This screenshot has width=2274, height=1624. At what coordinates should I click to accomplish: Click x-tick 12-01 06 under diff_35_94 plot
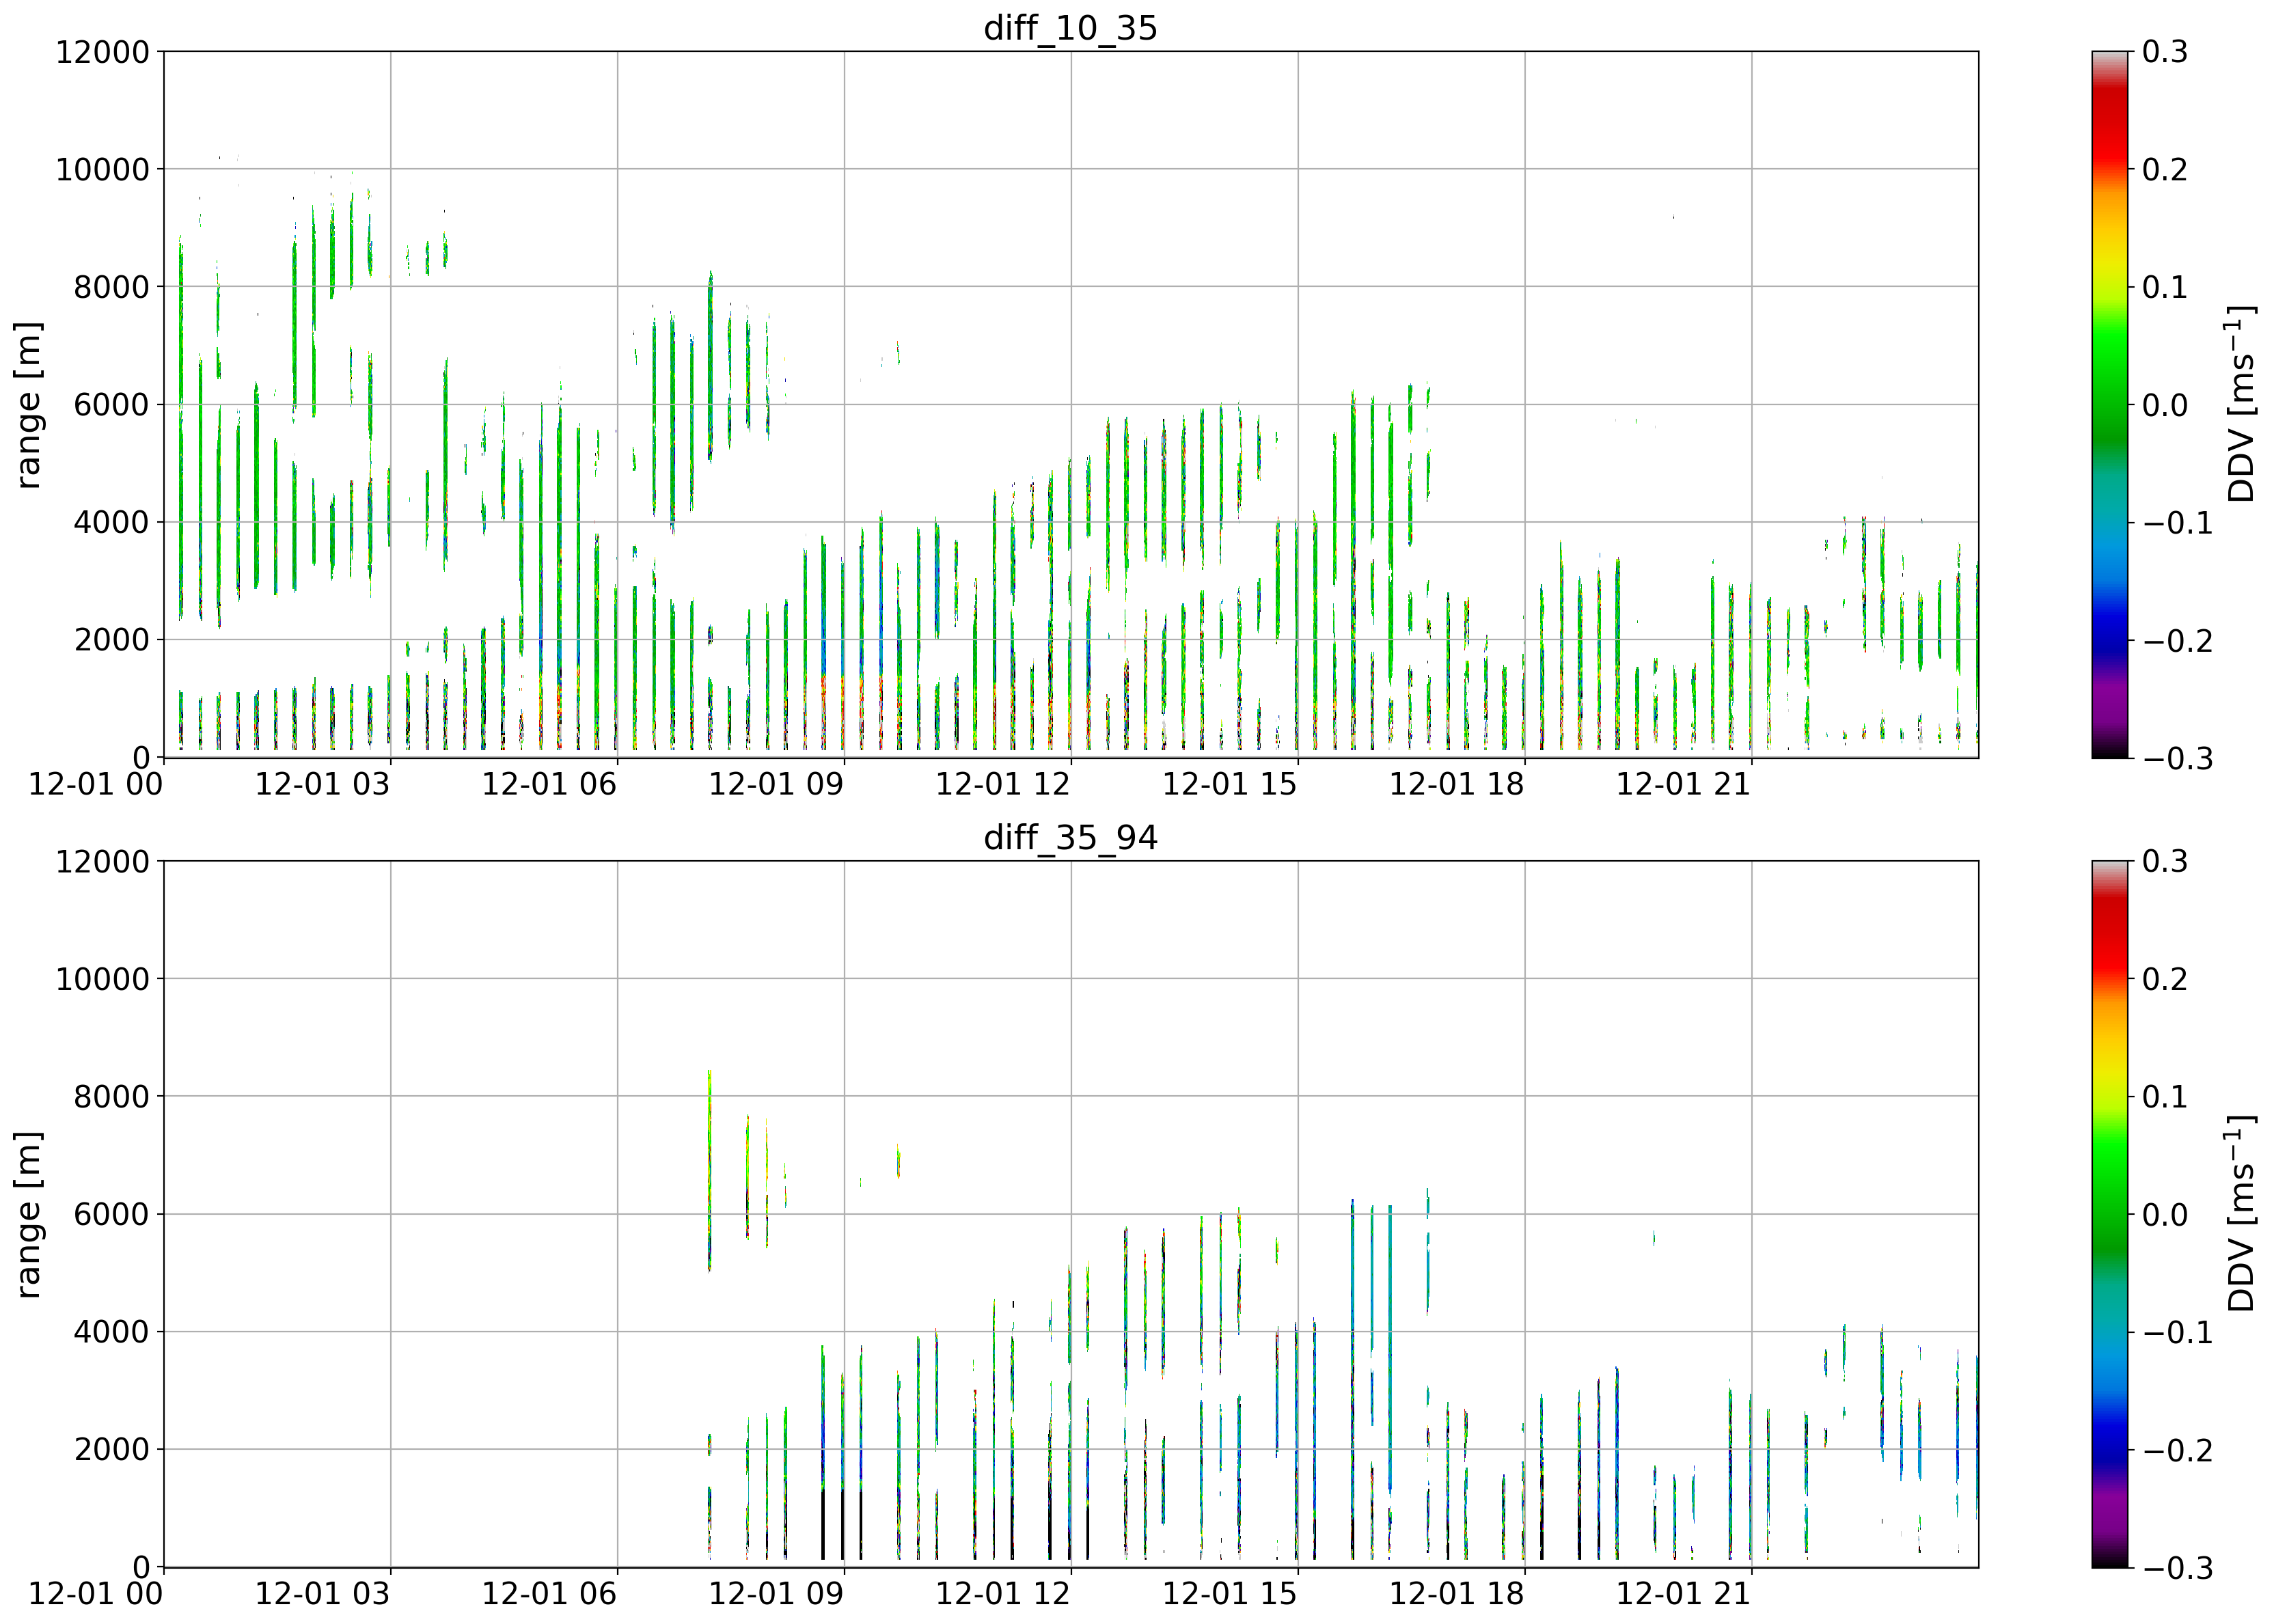click(x=549, y=1593)
